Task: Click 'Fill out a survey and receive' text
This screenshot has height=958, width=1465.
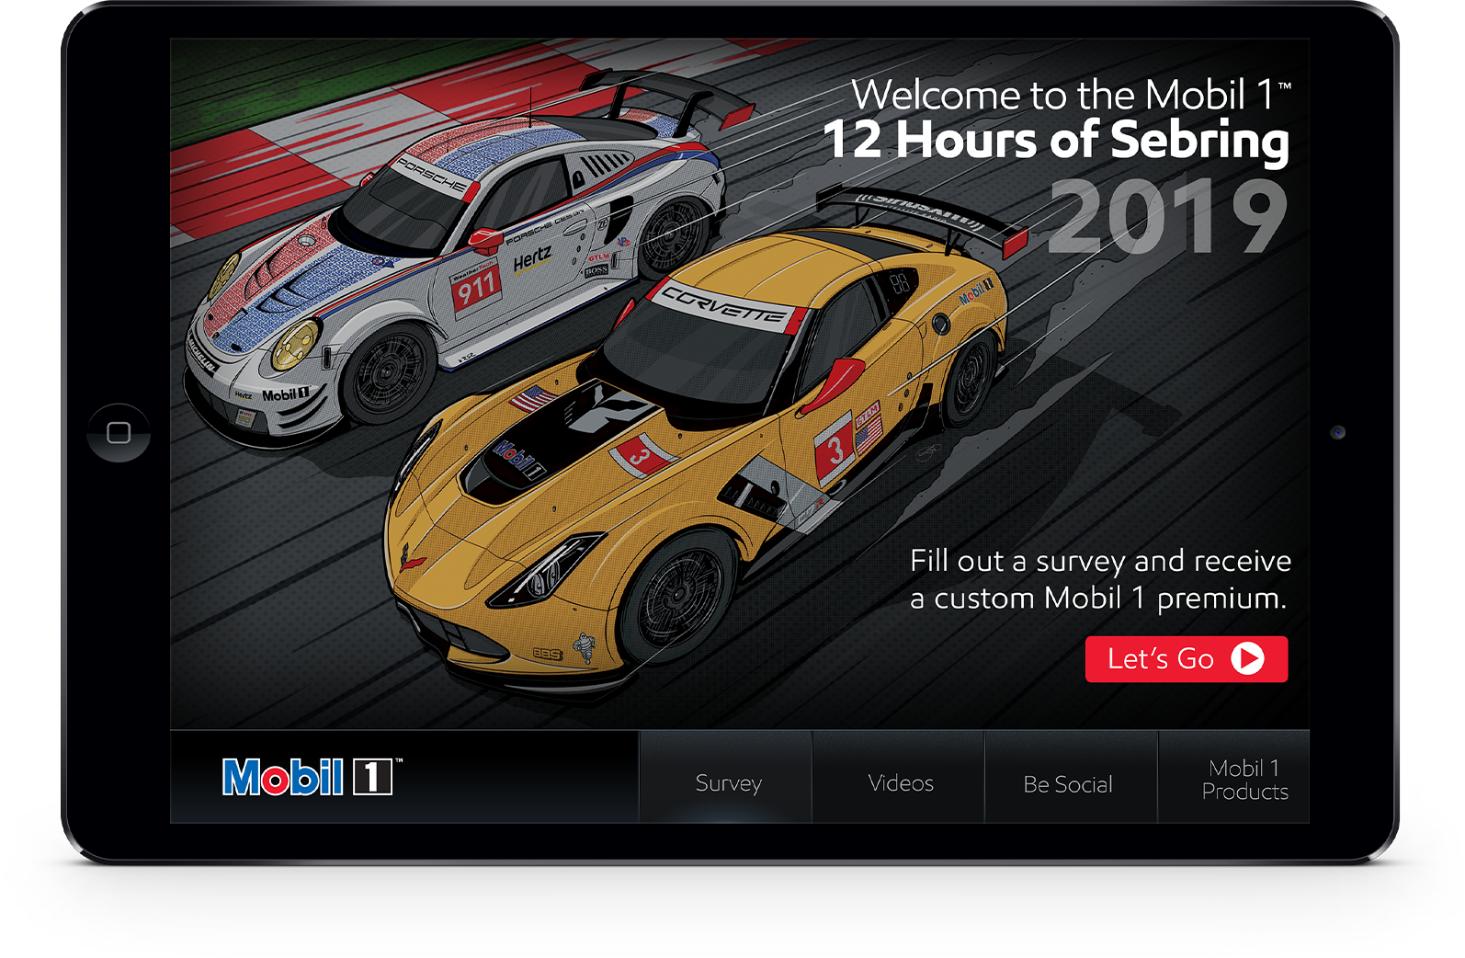Action: coord(1100,561)
